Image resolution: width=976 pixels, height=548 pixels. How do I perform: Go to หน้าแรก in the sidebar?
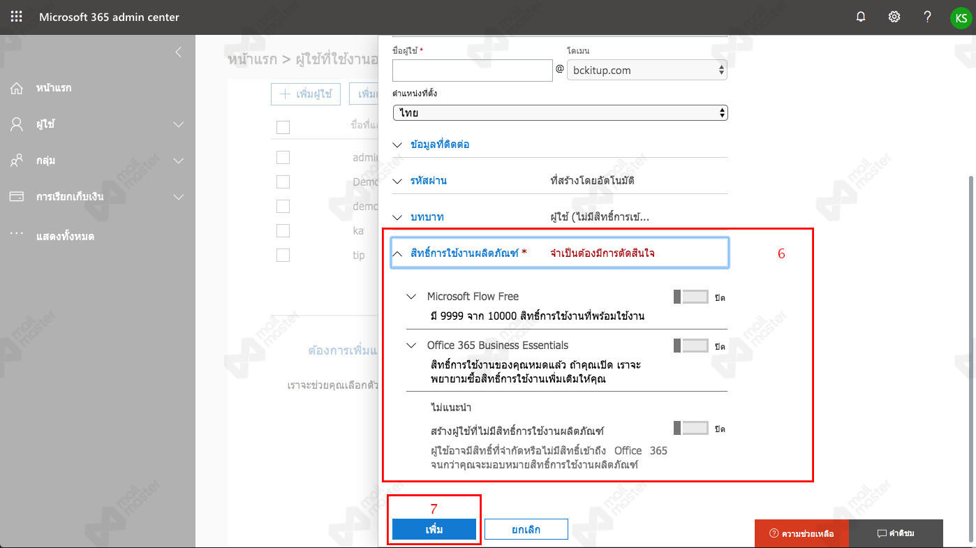click(54, 88)
